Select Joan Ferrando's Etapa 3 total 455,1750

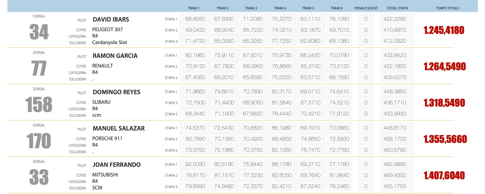tap(397, 186)
